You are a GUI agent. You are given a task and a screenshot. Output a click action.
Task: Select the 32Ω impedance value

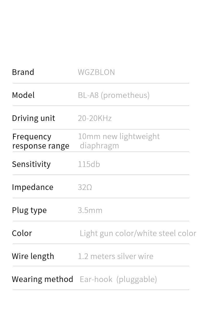85,187
